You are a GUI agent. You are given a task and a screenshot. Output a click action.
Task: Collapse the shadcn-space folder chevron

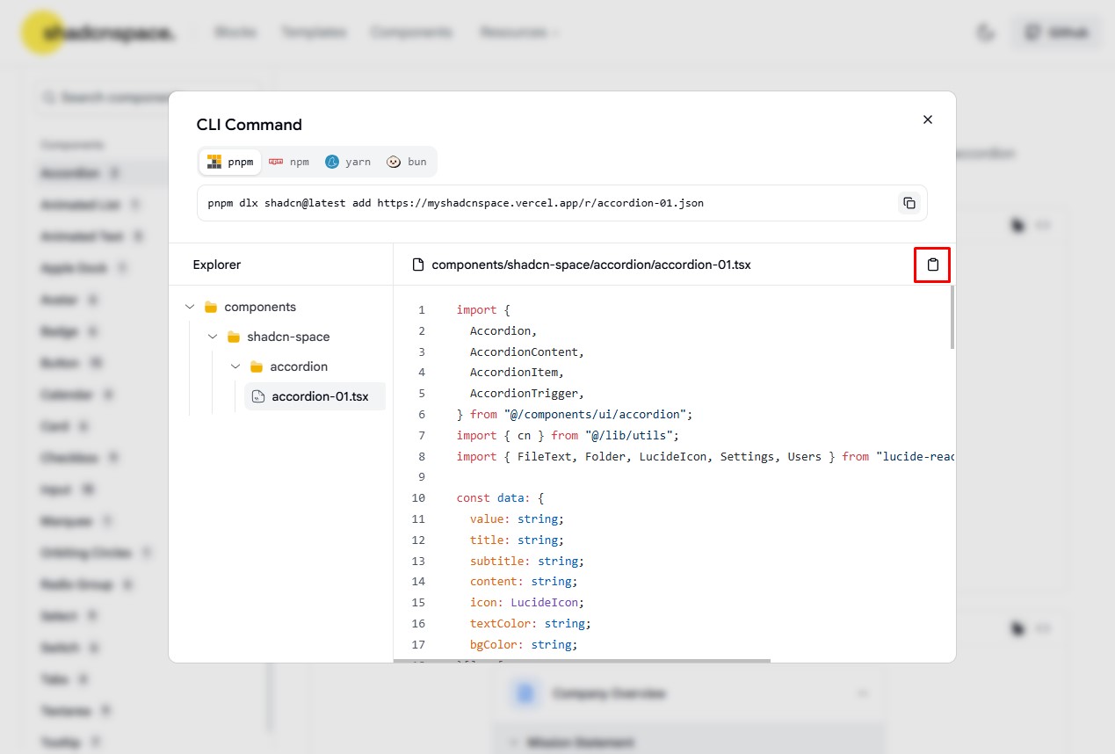[213, 337]
